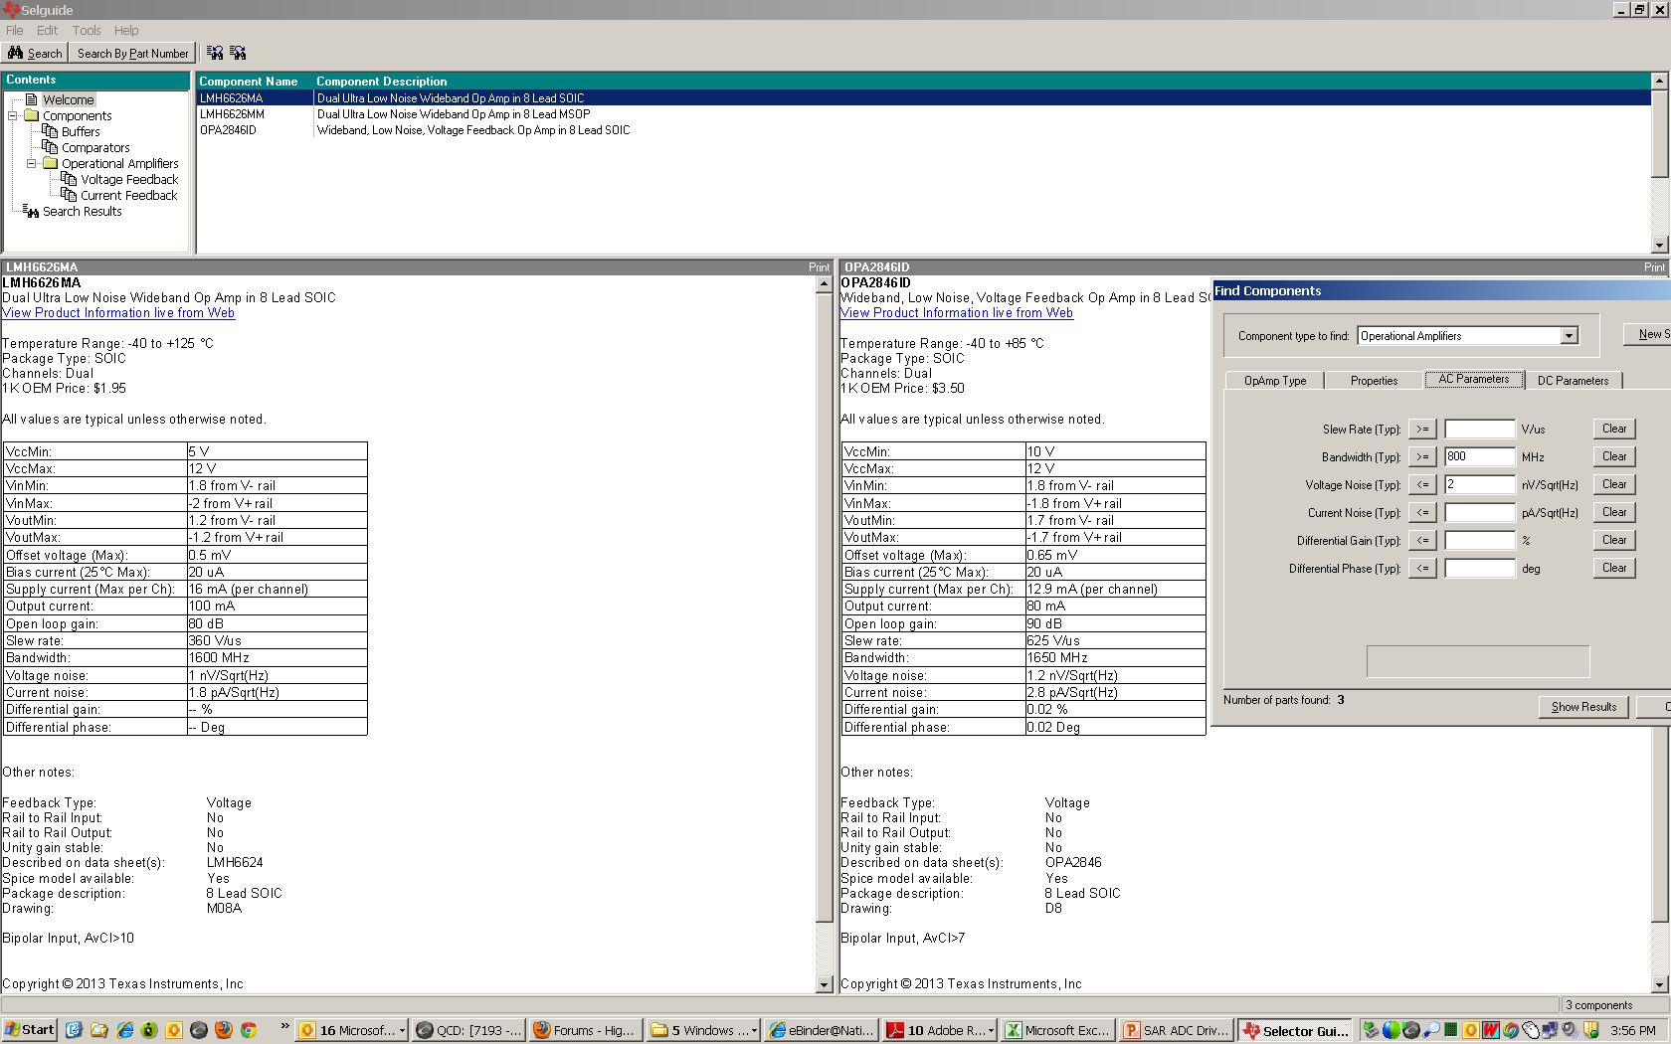Image resolution: width=1671 pixels, height=1044 pixels.
Task: Toggle Slew Rate comparison operator button
Action: pos(1422,430)
